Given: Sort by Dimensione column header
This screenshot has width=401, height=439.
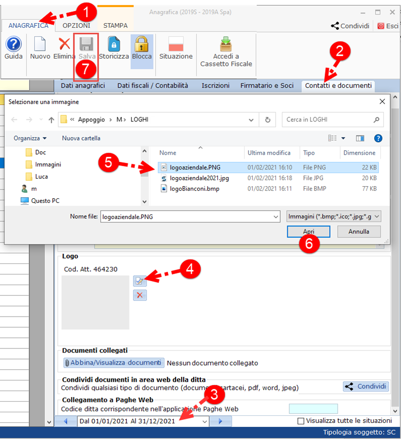Looking at the screenshot, I should [x=361, y=153].
